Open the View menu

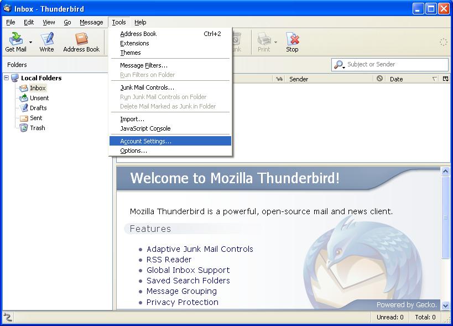pyautogui.click(x=49, y=22)
